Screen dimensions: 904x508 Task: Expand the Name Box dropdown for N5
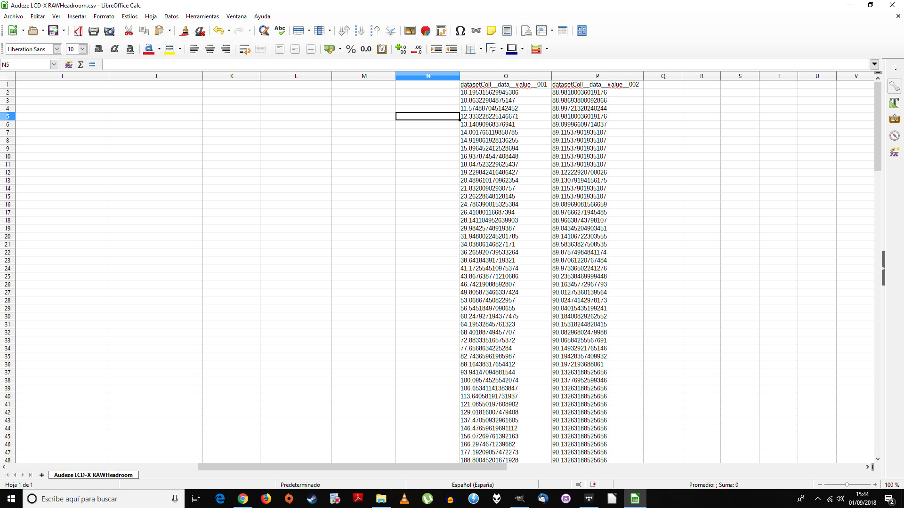[x=54, y=64]
